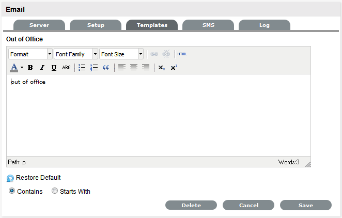Apply strikethrough formatting
Image resolution: width=342 pixels, height=218 pixels.
point(66,68)
